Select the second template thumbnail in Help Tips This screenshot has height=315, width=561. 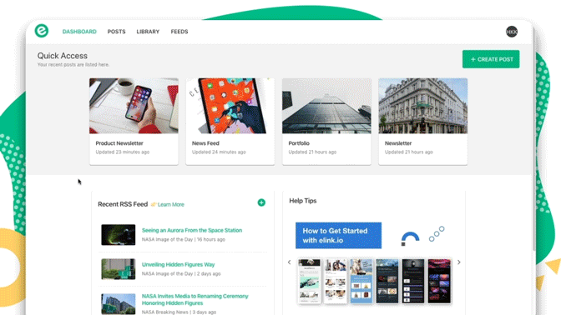[x=336, y=282]
